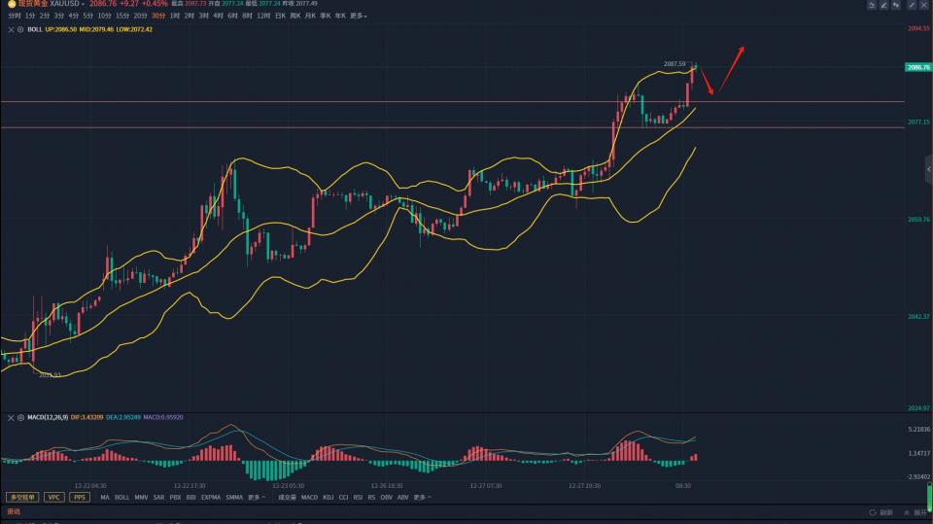The image size is (933, 524).
Task: Select the ABV sub-indicator
Action: (402, 497)
